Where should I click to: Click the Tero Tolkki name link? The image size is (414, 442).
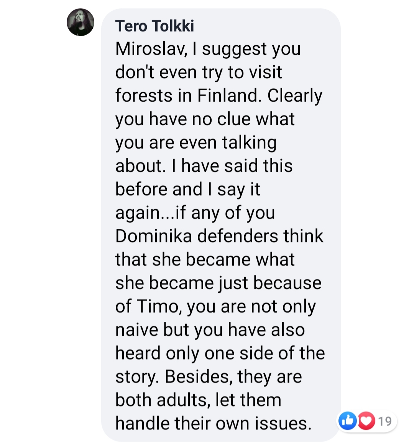coord(154,26)
